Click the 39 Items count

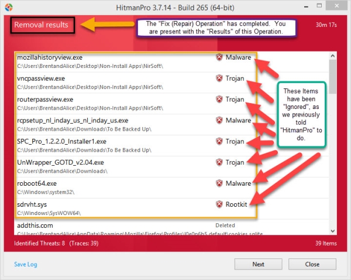click(326, 243)
